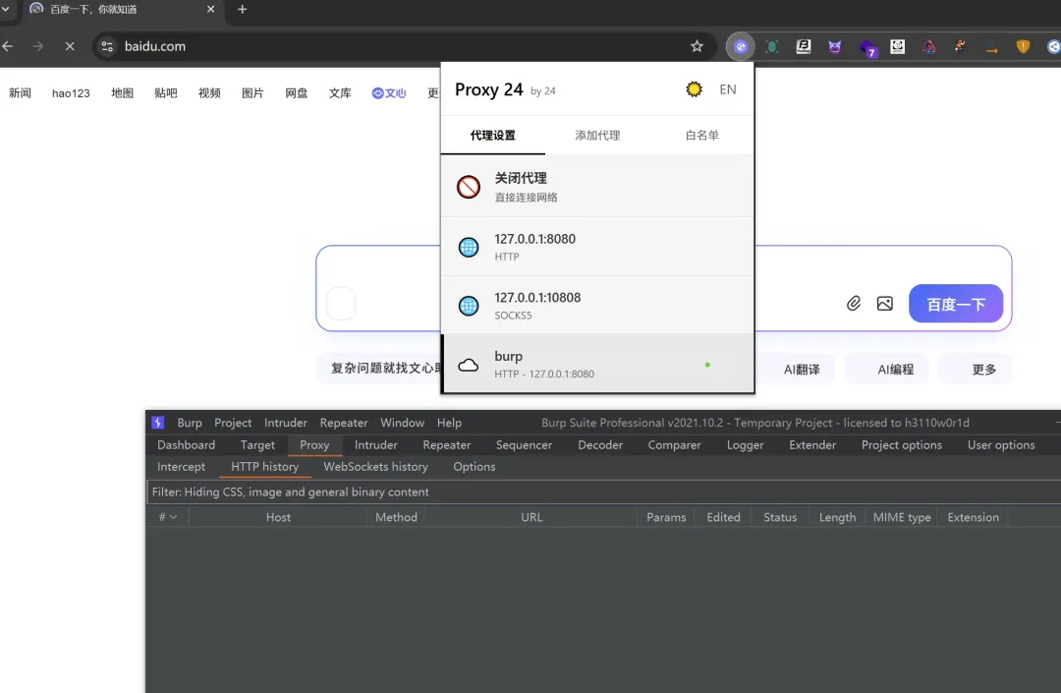
Task: Click the cloud icon next to burp
Action: [469, 366]
